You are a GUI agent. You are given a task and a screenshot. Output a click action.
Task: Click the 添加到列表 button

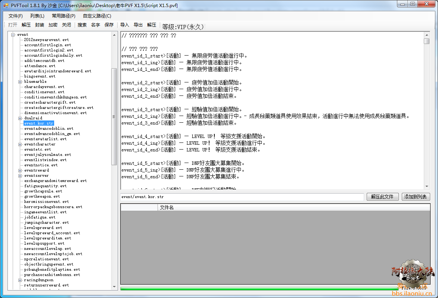pyautogui.click(x=416, y=197)
